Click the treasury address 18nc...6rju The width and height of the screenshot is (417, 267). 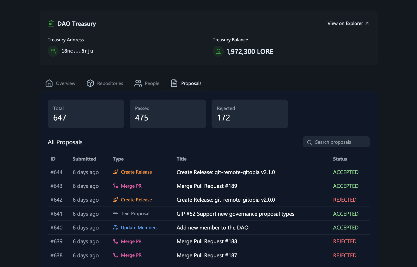[x=77, y=51]
